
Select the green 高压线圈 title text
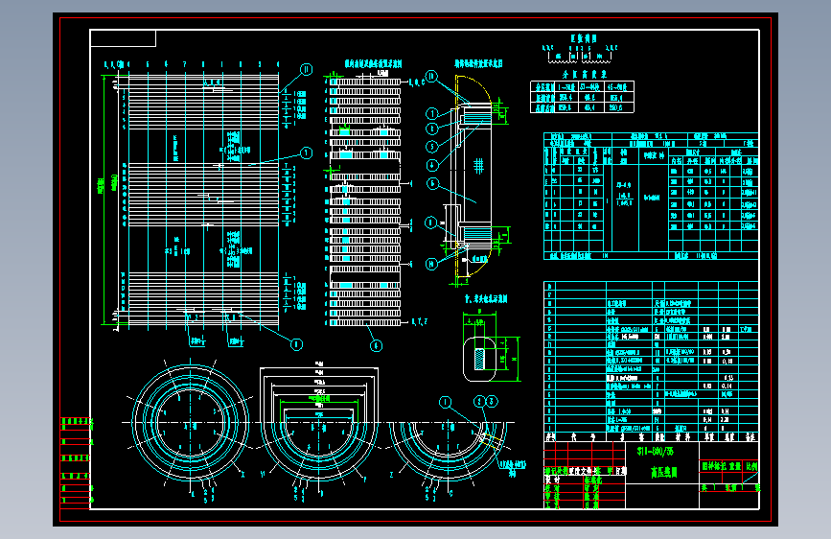tap(664, 472)
